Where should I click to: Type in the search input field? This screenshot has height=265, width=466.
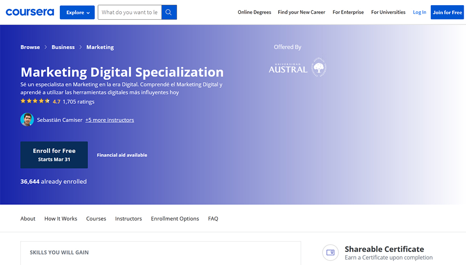(129, 12)
